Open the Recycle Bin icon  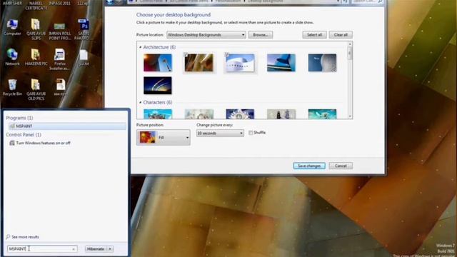[12, 87]
